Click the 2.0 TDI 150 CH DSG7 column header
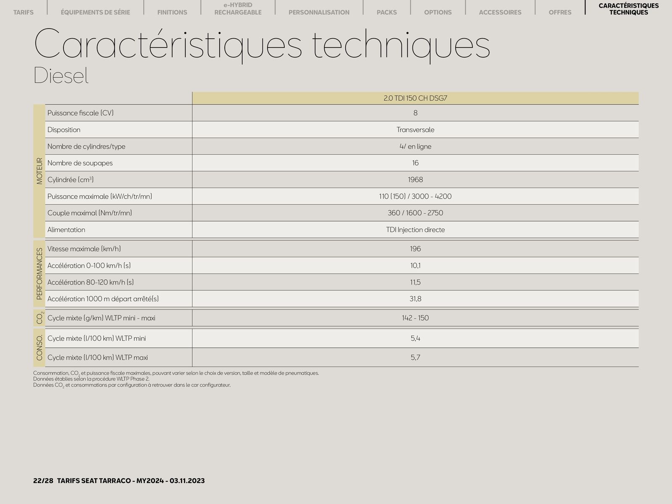The image size is (672, 504). pos(415,98)
